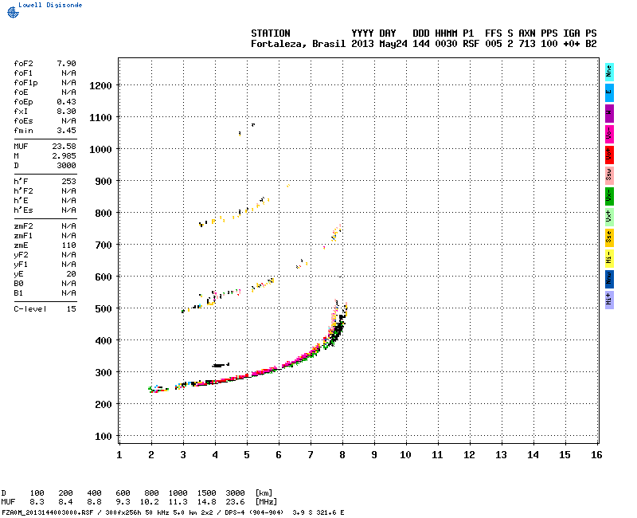
Task: Select the FZA0M_2013144003000.RSF filename
Action: click(x=48, y=512)
